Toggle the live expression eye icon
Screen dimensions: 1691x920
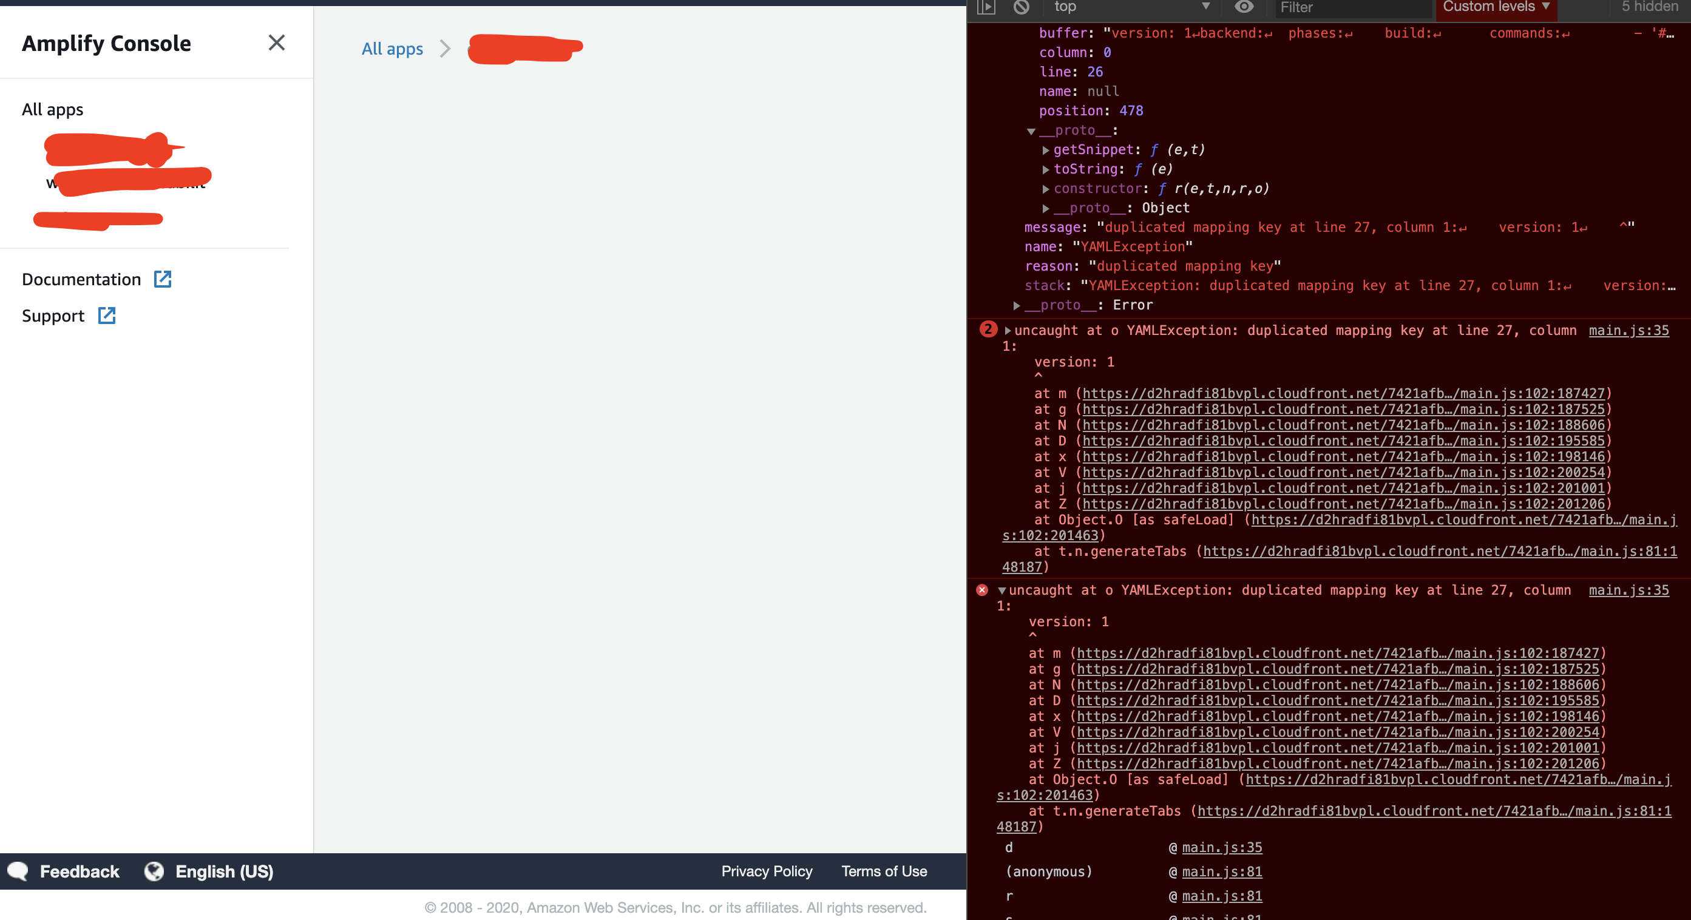coord(1244,7)
